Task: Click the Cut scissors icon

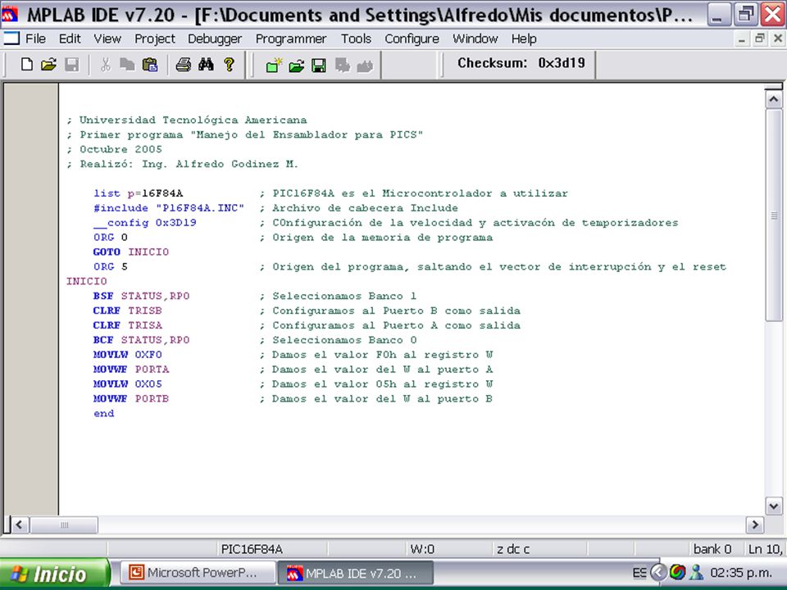Action: [x=106, y=64]
